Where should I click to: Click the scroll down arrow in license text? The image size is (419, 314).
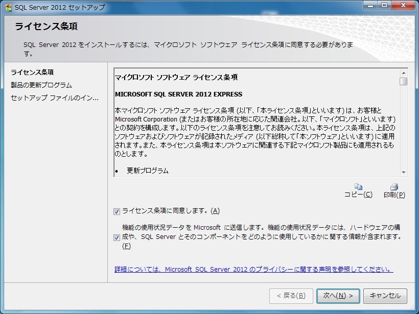tap(404, 173)
